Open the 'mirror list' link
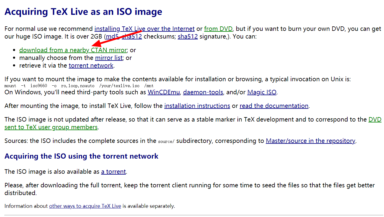 pos(109,58)
